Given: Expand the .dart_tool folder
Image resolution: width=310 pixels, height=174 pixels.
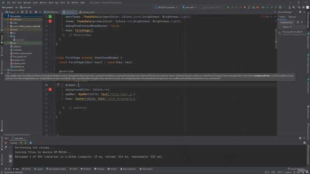Looking at the screenshot, I should [x=8, y=19].
